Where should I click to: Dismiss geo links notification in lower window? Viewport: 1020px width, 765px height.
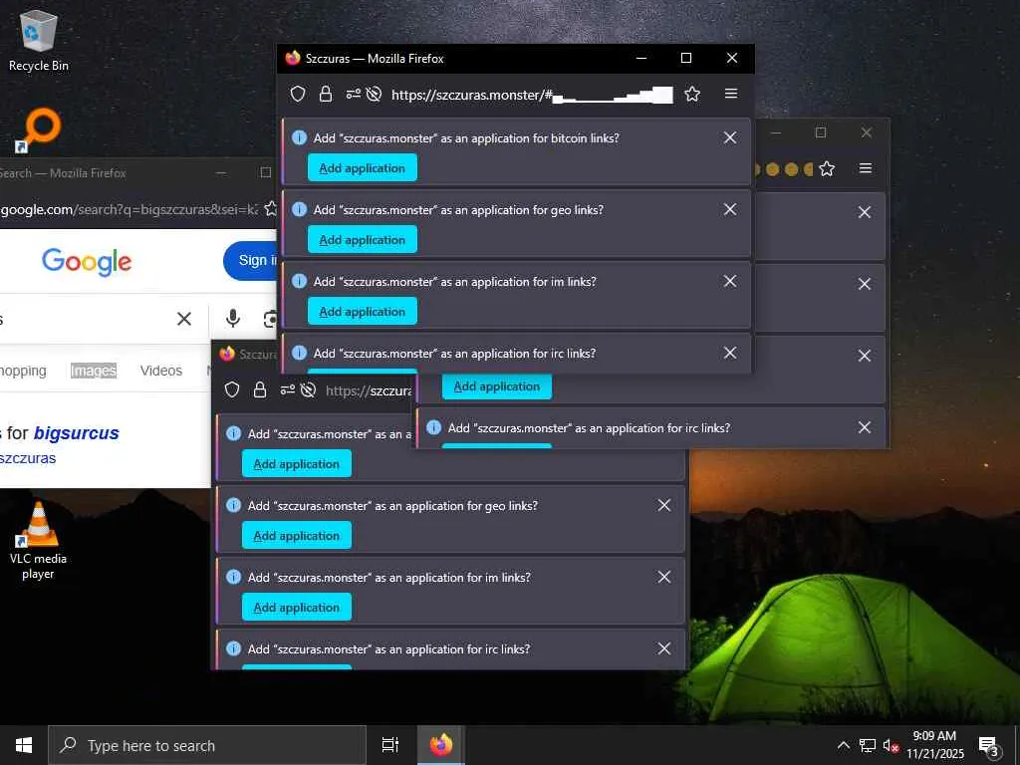click(664, 505)
